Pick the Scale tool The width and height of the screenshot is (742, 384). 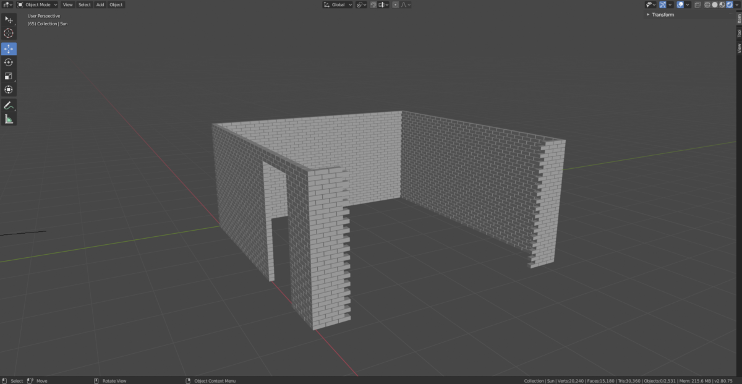(x=9, y=76)
